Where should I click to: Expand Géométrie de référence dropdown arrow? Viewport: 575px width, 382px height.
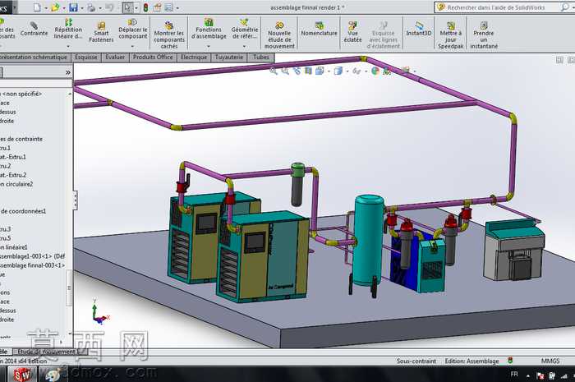pos(245,46)
